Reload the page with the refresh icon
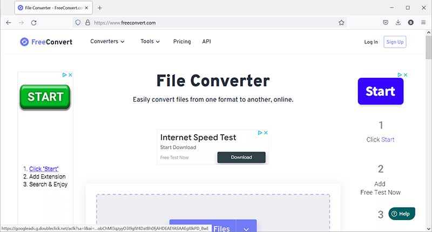This screenshot has width=432, height=232. [33, 23]
